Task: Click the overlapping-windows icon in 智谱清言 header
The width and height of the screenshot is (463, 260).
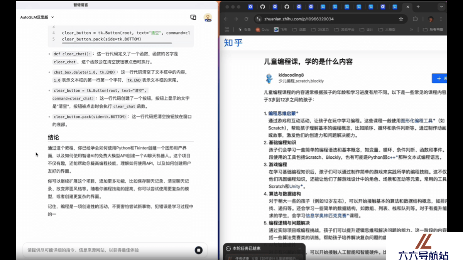Action: (x=193, y=17)
